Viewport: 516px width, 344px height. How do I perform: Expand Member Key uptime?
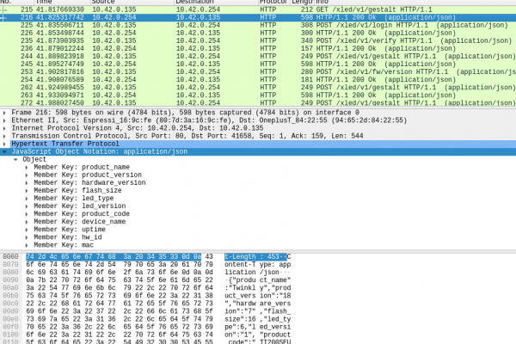(x=27, y=230)
